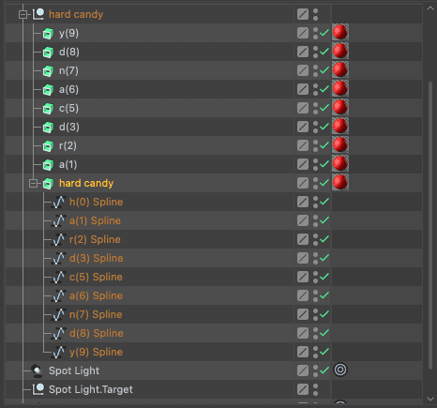Screen dimensions: 437x408
Task: Select the h(0) Spline icon
Action: [59, 202]
